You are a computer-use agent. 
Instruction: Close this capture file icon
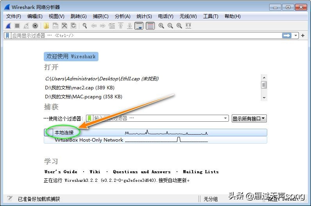[64, 26]
